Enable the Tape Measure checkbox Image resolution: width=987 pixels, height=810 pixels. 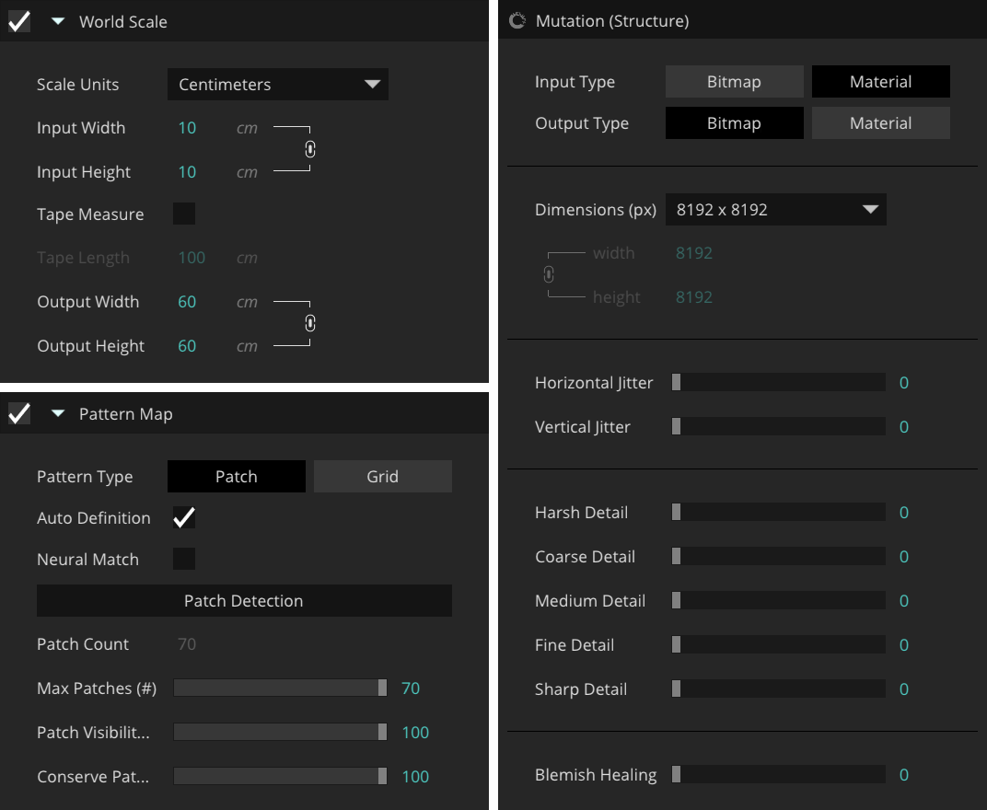click(184, 214)
